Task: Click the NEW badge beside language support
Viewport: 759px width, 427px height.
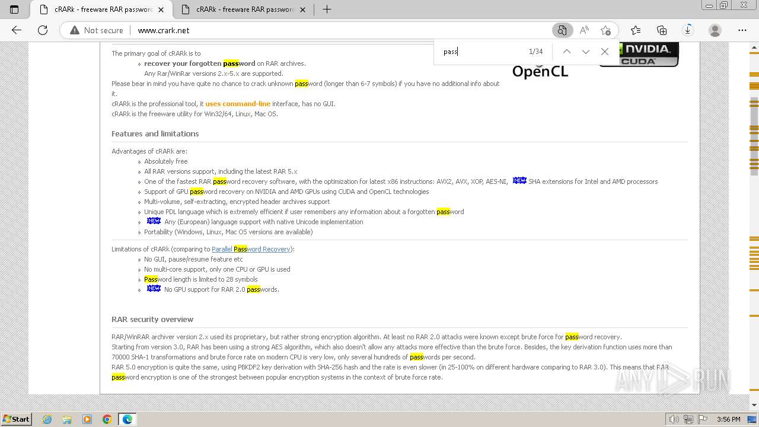Action: click(154, 221)
